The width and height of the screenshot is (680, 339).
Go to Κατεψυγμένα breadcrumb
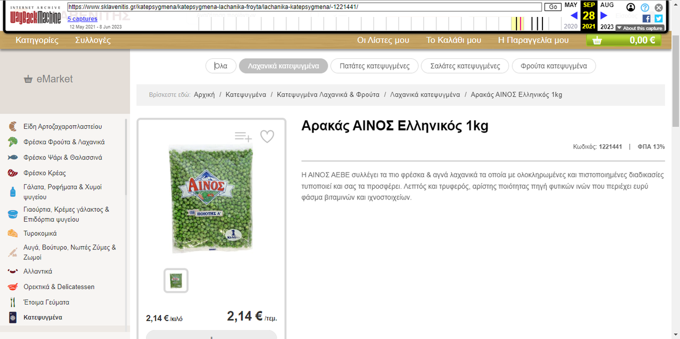pos(245,94)
